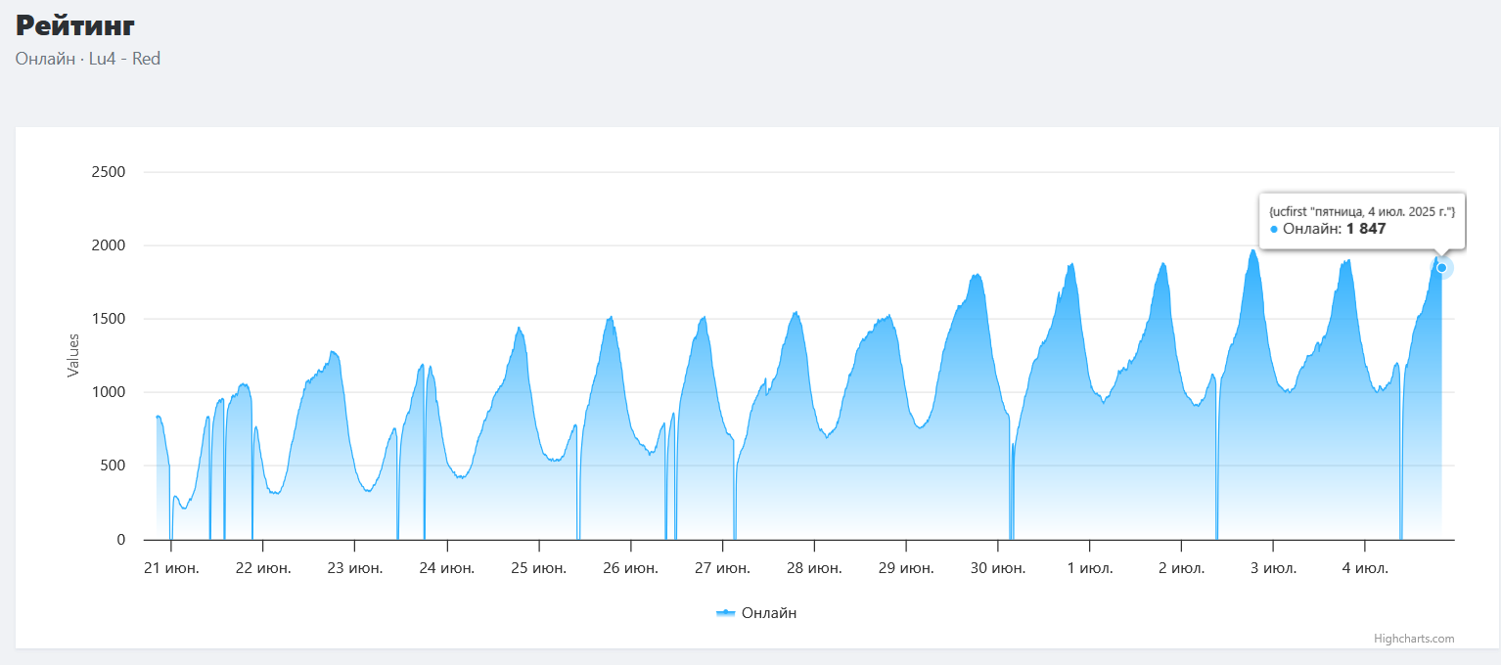This screenshot has height=665, width=1501.
Task: Click the 500 y-axis value
Action: pos(113,465)
